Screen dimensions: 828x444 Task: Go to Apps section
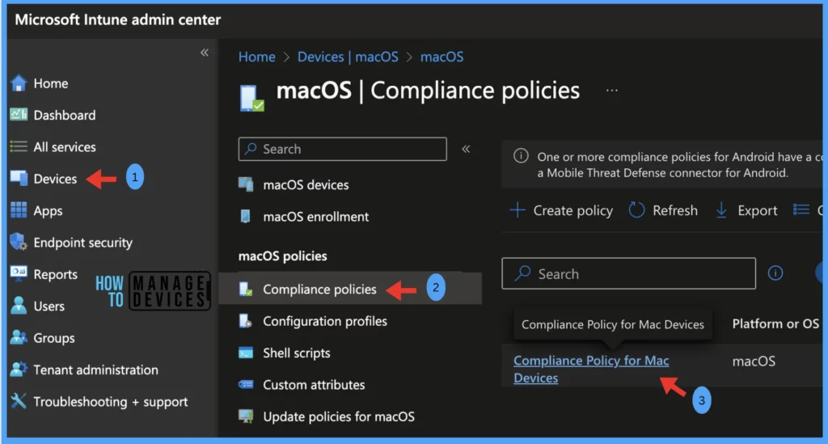coord(48,210)
